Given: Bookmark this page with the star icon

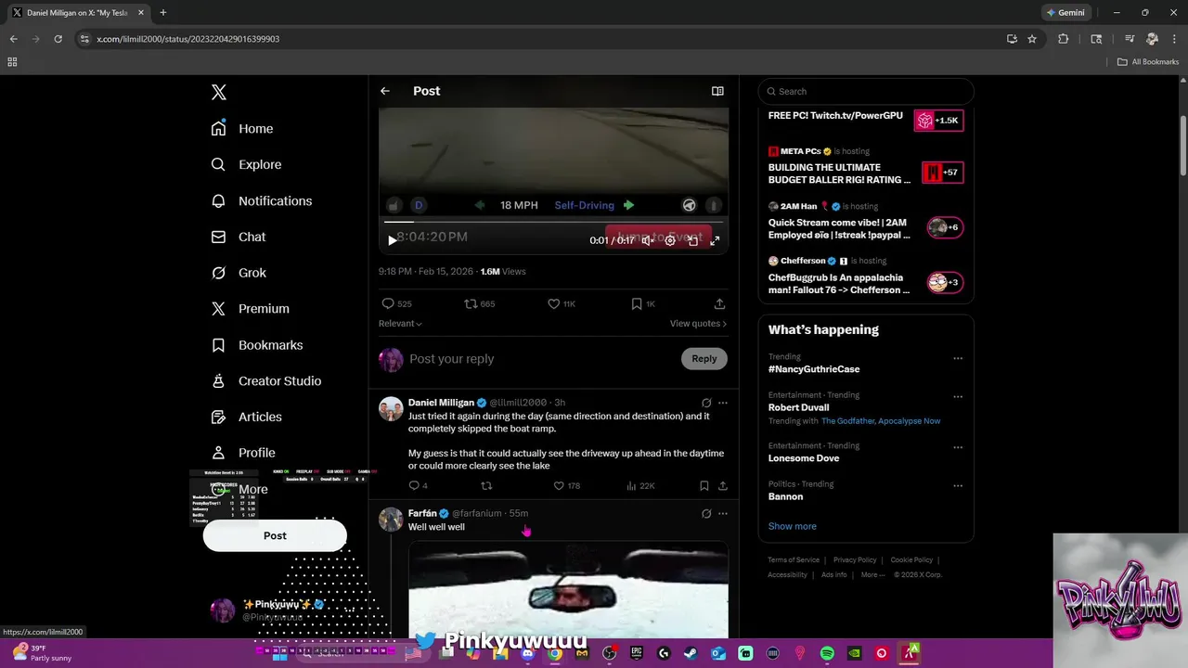Looking at the screenshot, I should point(1032,39).
